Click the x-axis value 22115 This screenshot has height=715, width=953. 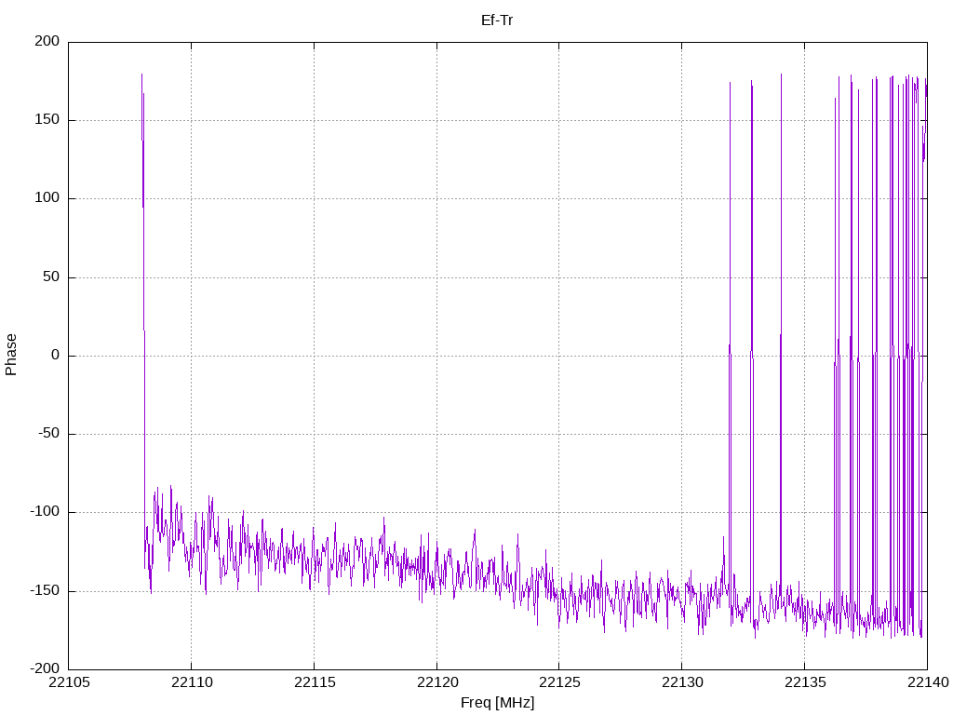click(x=315, y=682)
